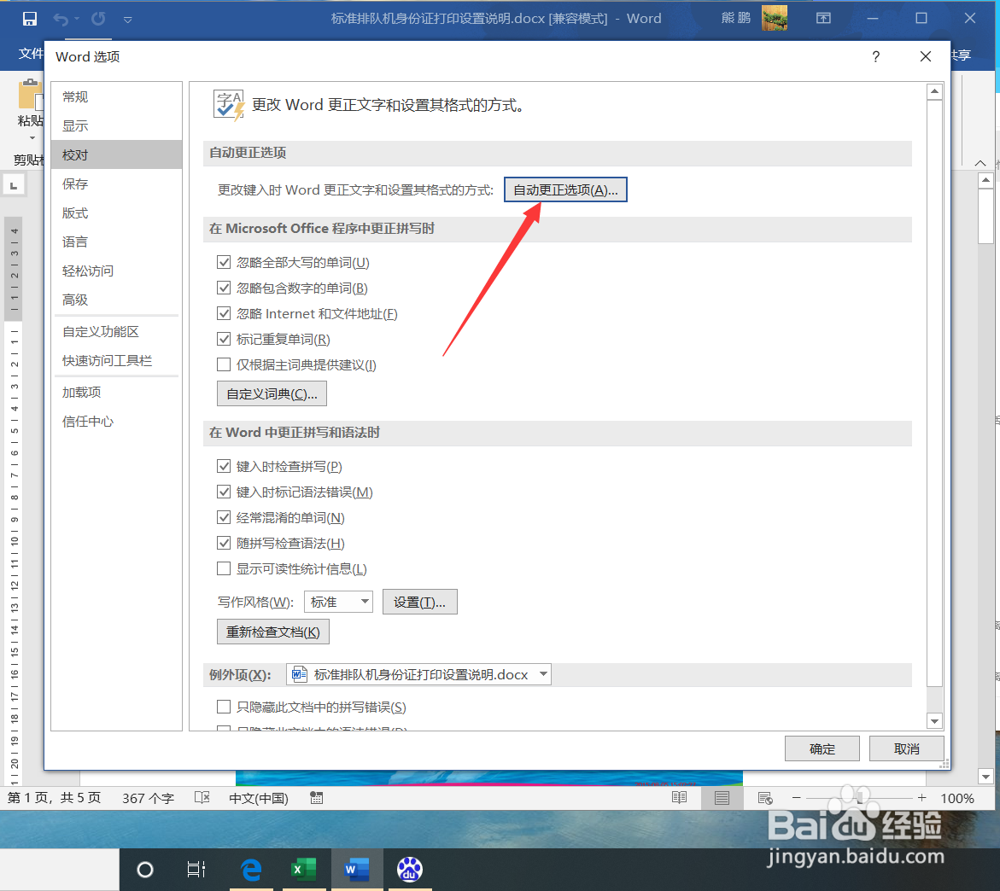Select 版式 category in Word Options

pyautogui.click(x=117, y=213)
